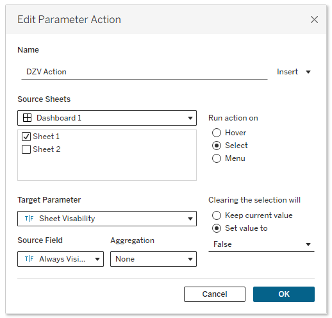Screen dimensions: 332x318
Task: Click the T|F boolean icon next to Sheet Visability
Action: pyautogui.click(x=29, y=219)
